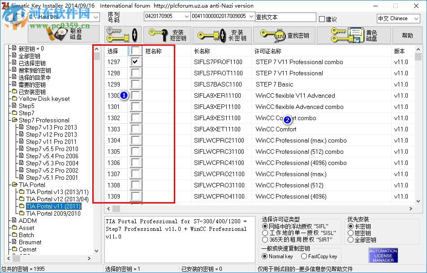Select the SIFLWCPRO21100 long name cell
Image resolution: width=427 pixels, height=273 pixels.
click(x=219, y=174)
